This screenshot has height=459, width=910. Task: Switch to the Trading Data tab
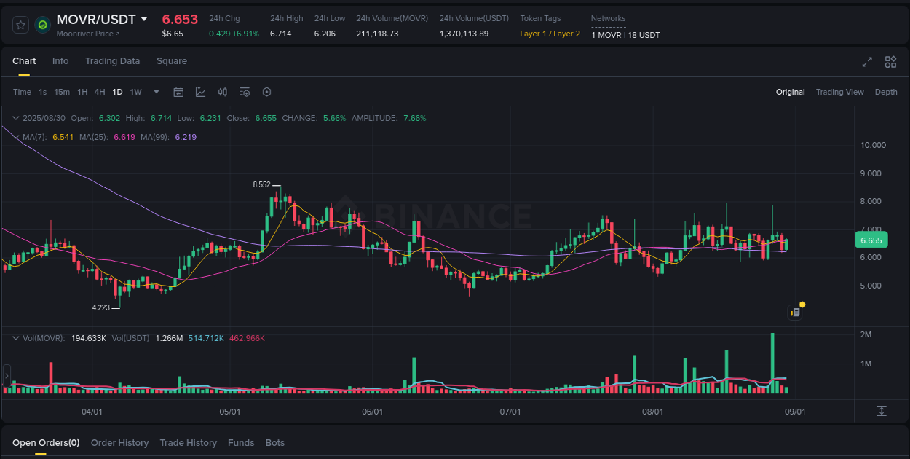[x=112, y=61]
